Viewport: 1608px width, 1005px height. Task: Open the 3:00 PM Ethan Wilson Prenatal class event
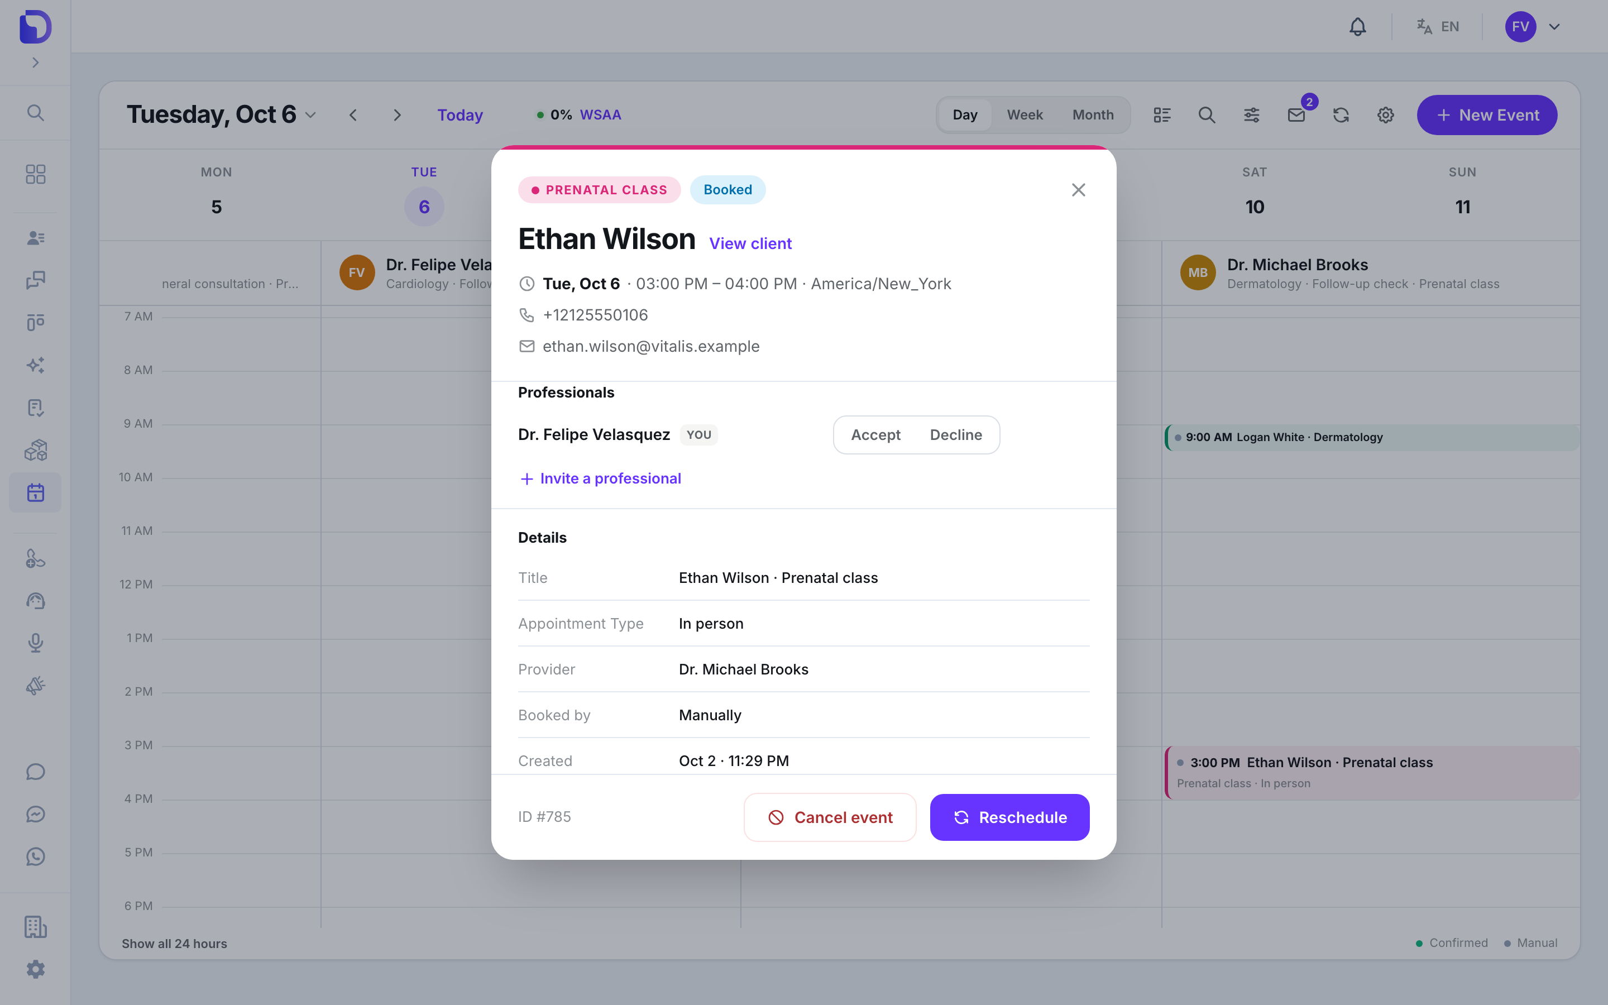point(1372,772)
